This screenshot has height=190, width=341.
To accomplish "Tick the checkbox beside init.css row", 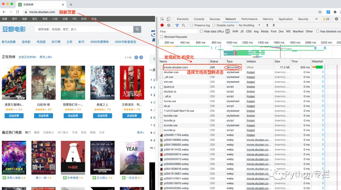I will point(161,82).
